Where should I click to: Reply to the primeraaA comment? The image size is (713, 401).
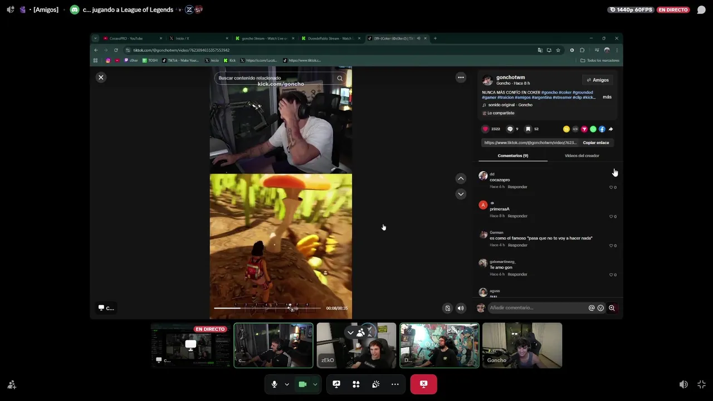[517, 216]
